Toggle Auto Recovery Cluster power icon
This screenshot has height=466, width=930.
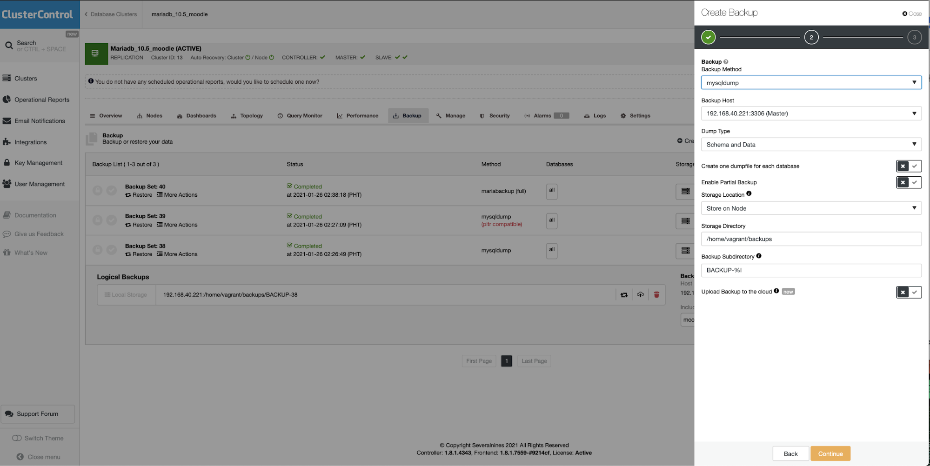click(248, 58)
